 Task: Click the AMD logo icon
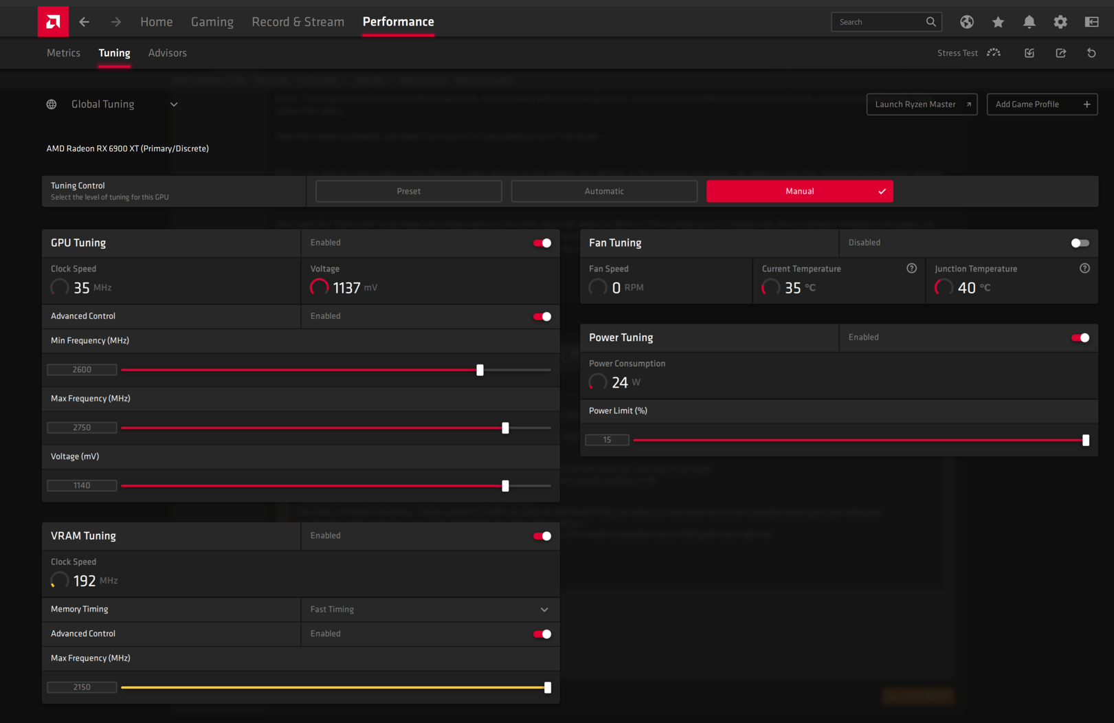(x=53, y=22)
